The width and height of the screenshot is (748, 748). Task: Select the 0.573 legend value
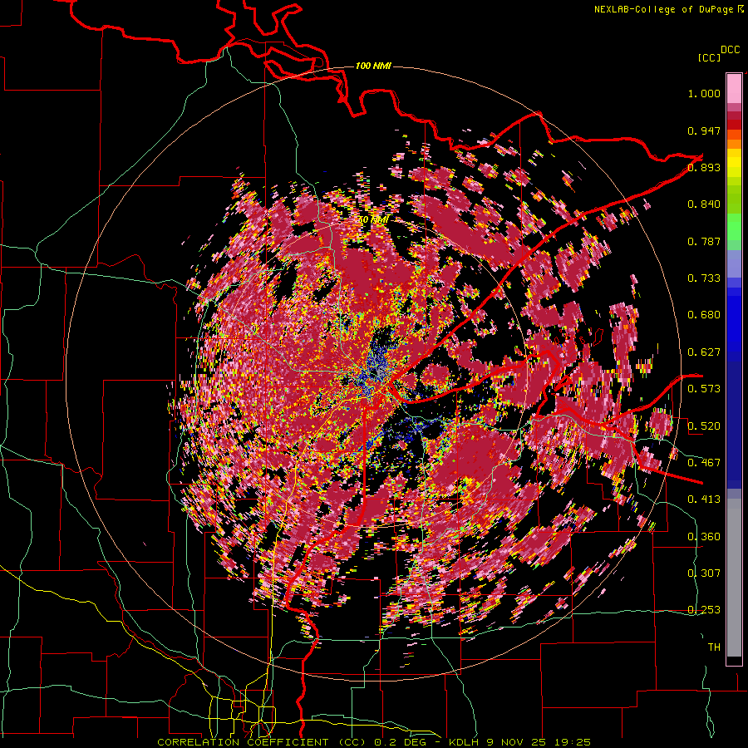click(704, 389)
